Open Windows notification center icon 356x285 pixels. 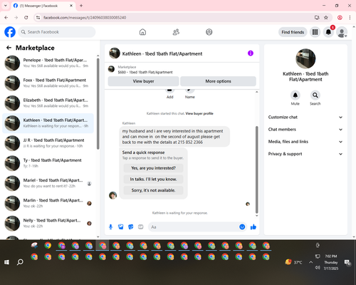click(347, 262)
